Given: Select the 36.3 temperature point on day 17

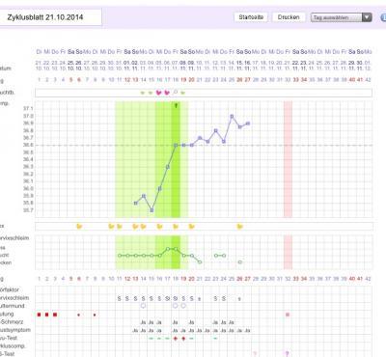Looking at the screenshot, I should [168, 167].
